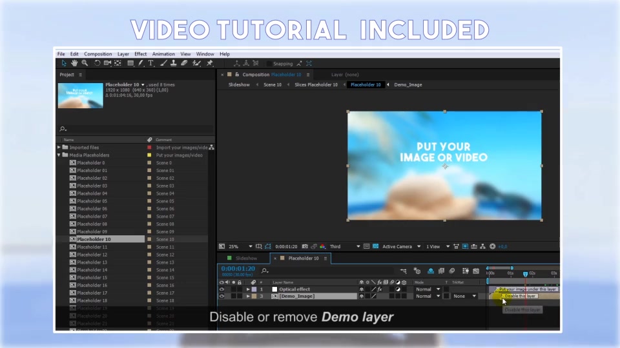Image resolution: width=620 pixels, height=348 pixels.
Task: Click the show channel color icon
Action: click(x=323, y=246)
